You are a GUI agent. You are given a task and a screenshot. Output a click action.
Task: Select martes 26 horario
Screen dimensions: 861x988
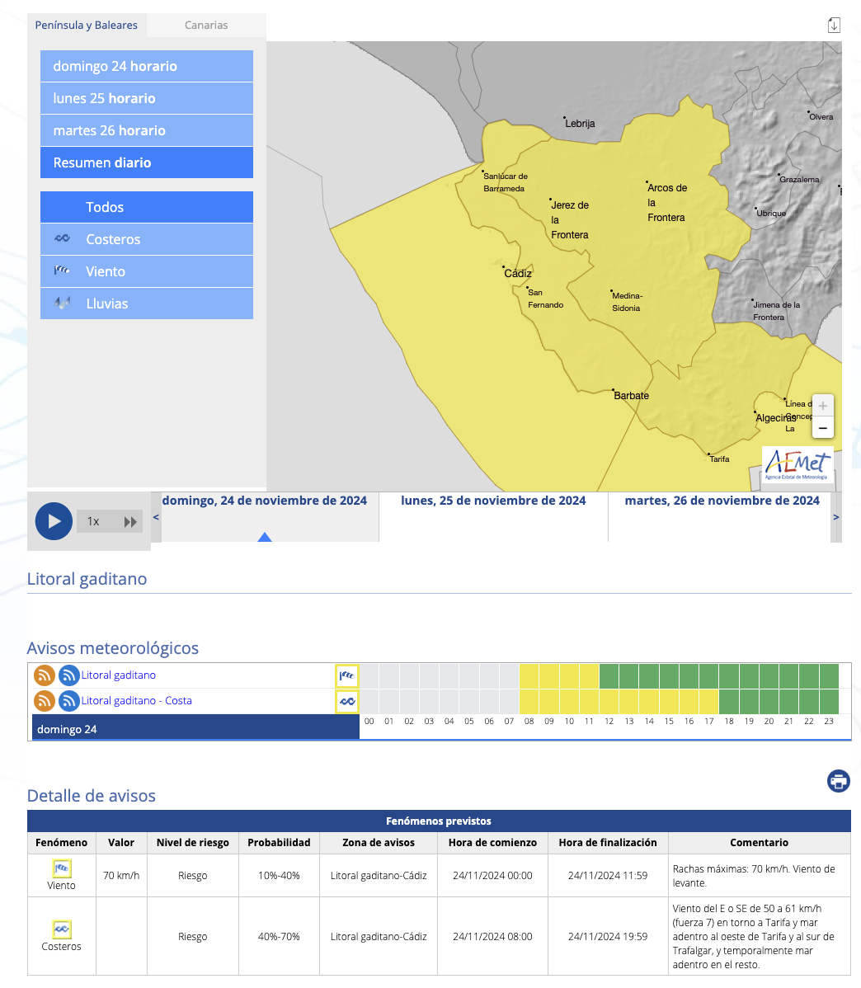147,130
